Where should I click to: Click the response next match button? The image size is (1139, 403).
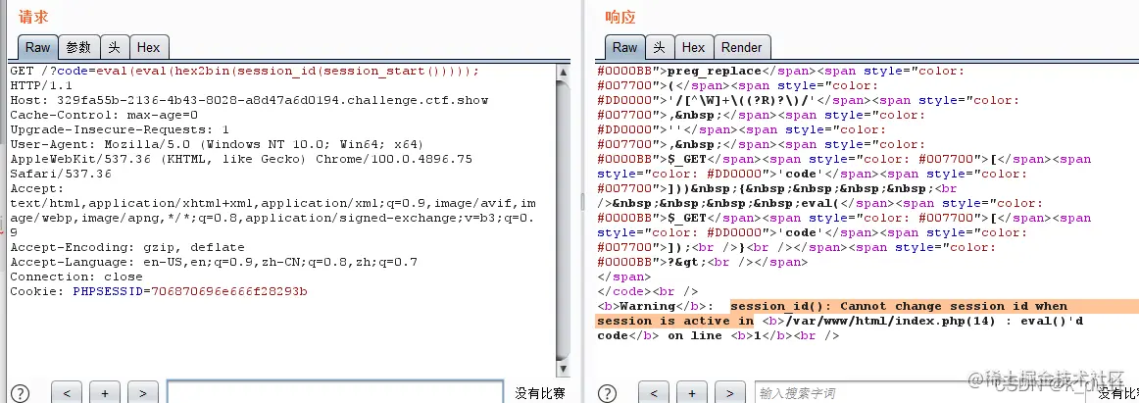coord(729,393)
